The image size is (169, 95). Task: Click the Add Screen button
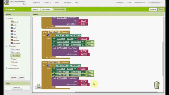coord(47,9)
